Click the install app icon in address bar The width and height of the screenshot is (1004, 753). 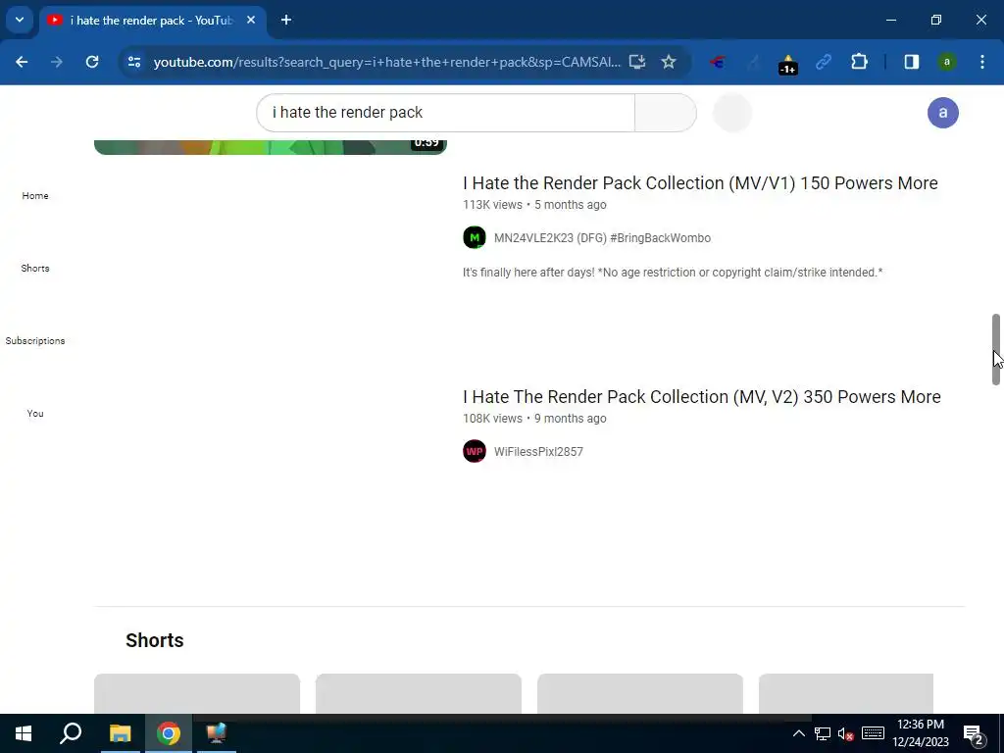click(636, 62)
